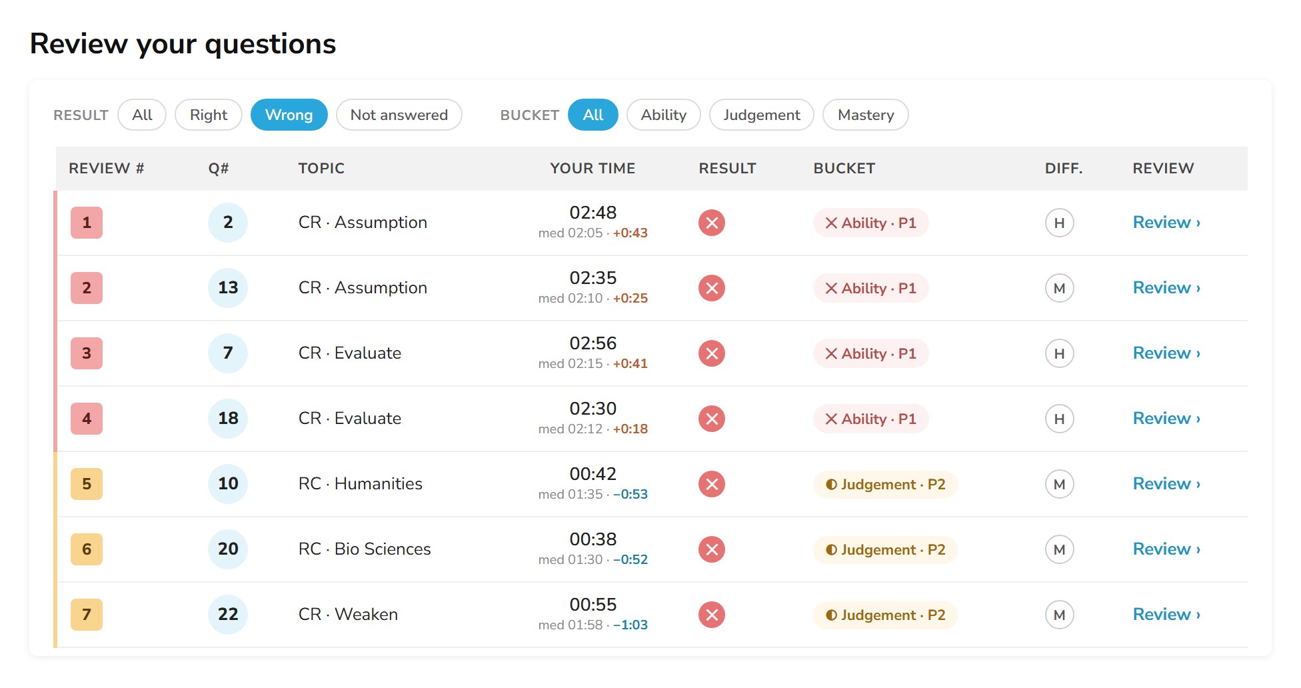
Task: Select the All result filter
Action: click(x=142, y=115)
